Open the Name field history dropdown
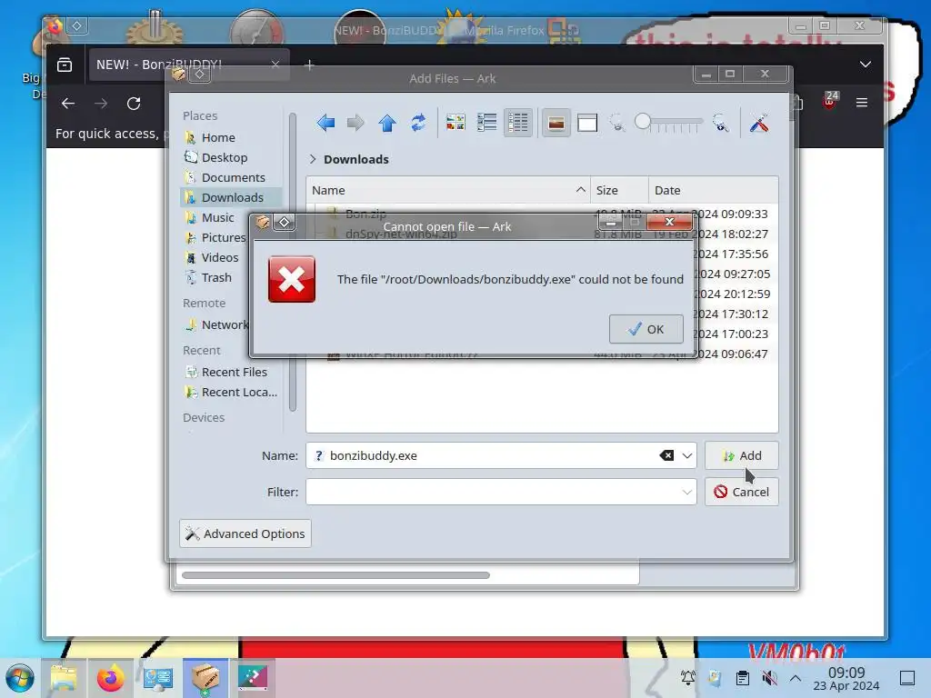The image size is (931, 698). tap(687, 456)
